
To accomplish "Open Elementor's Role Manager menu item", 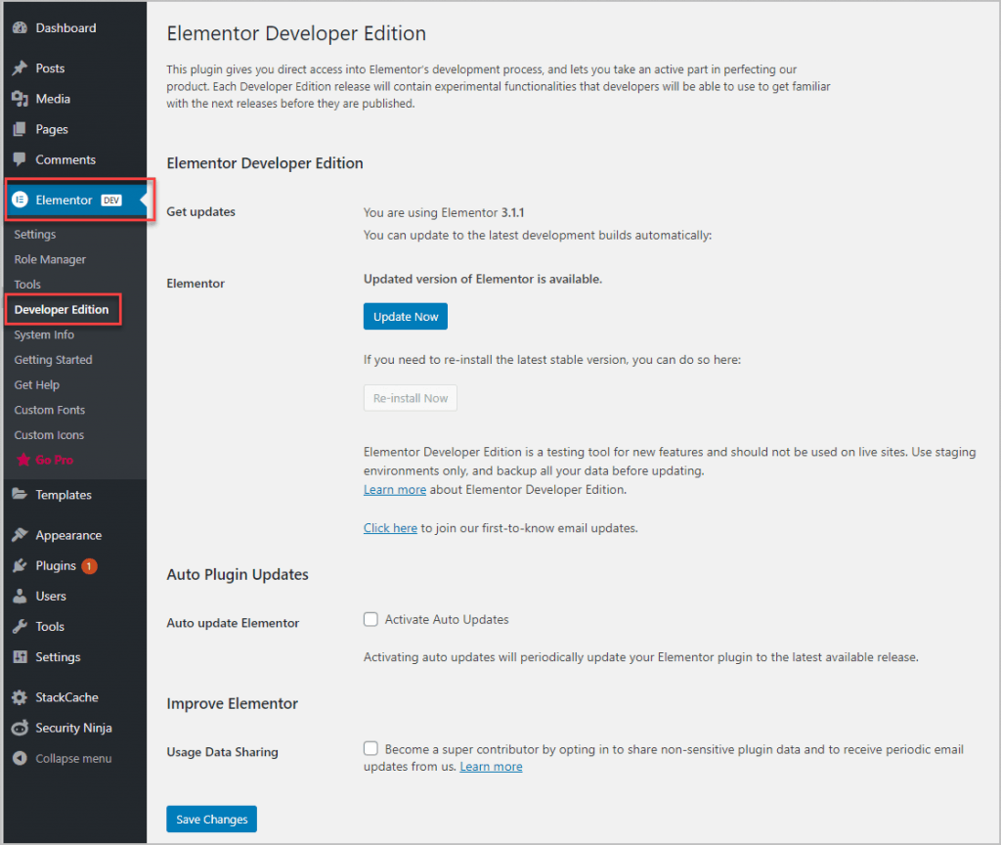I will pyautogui.click(x=49, y=259).
